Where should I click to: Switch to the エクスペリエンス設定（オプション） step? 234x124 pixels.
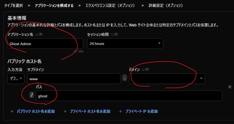coord(111,5)
